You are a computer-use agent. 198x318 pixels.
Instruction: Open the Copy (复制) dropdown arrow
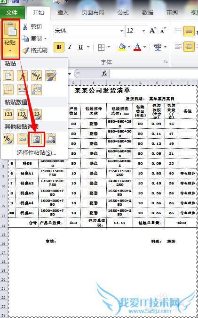click(45, 38)
